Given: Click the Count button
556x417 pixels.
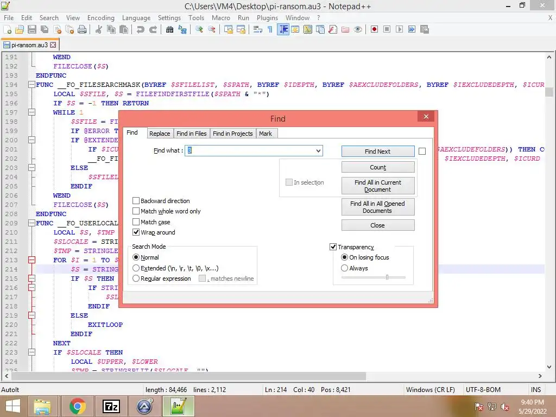Looking at the screenshot, I should [x=378, y=167].
